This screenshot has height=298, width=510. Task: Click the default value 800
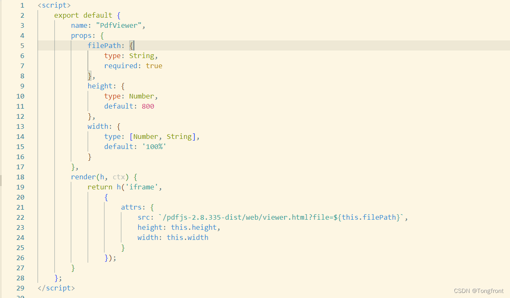tap(148, 106)
